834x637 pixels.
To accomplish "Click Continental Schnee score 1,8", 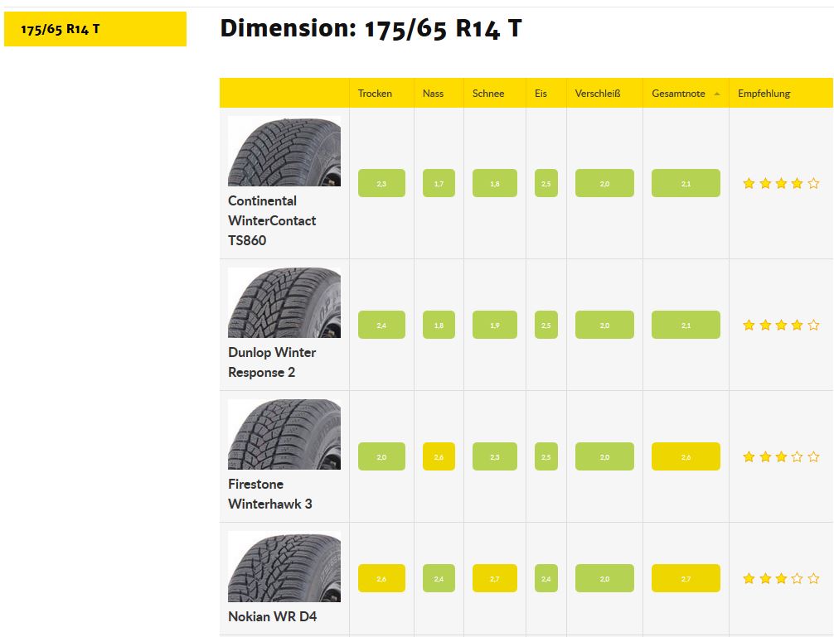I will pyautogui.click(x=495, y=183).
